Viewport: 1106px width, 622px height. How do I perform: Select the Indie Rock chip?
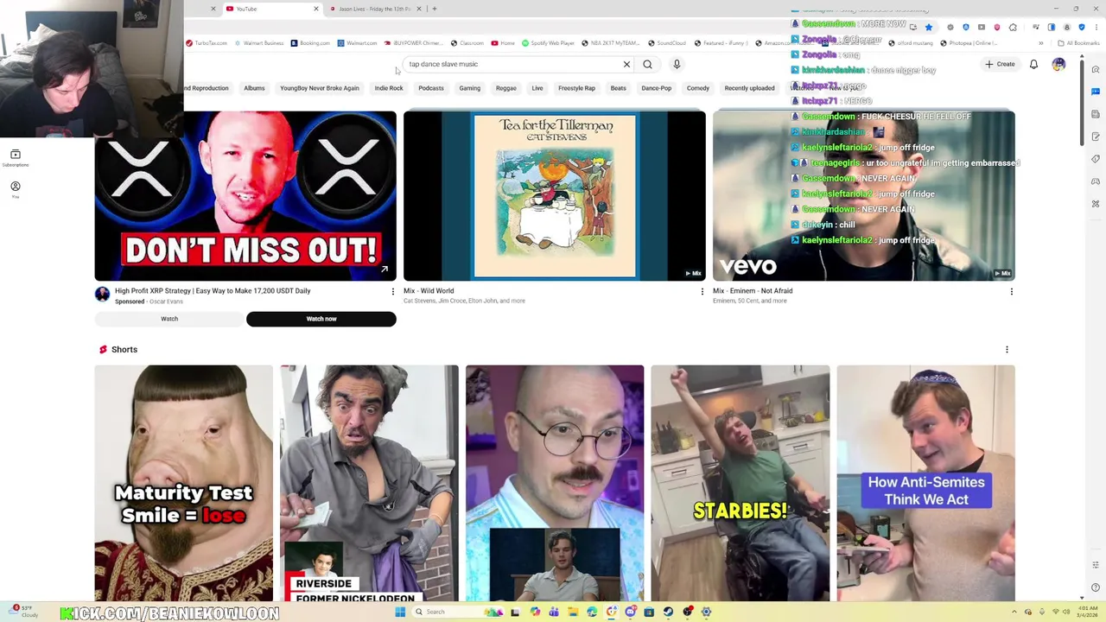[x=389, y=88]
